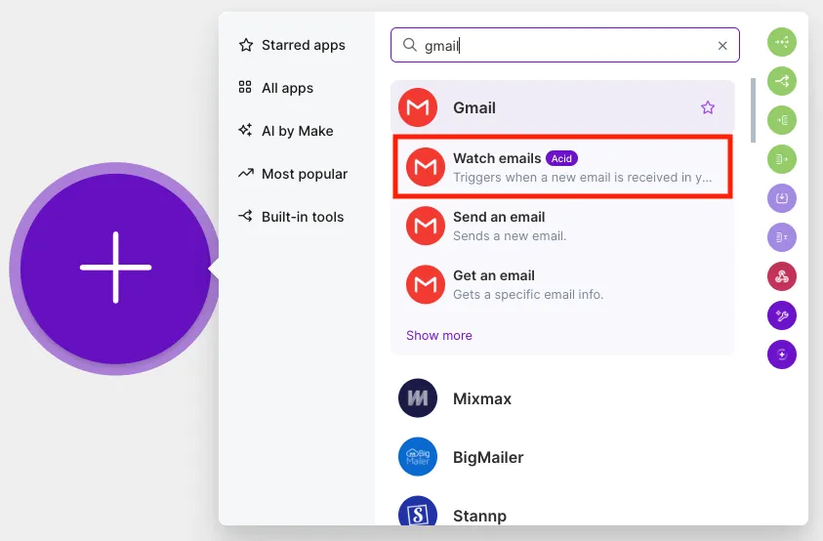Click the Gmail icon beside Send an email
Screen dimensions: 823x541
pyautogui.click(x=426, y=226)
